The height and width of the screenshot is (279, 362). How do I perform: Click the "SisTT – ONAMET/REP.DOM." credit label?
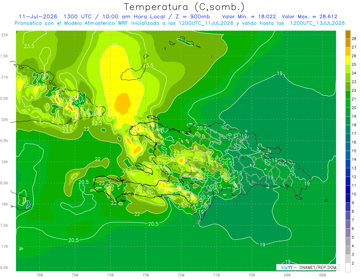pos(307,267)
